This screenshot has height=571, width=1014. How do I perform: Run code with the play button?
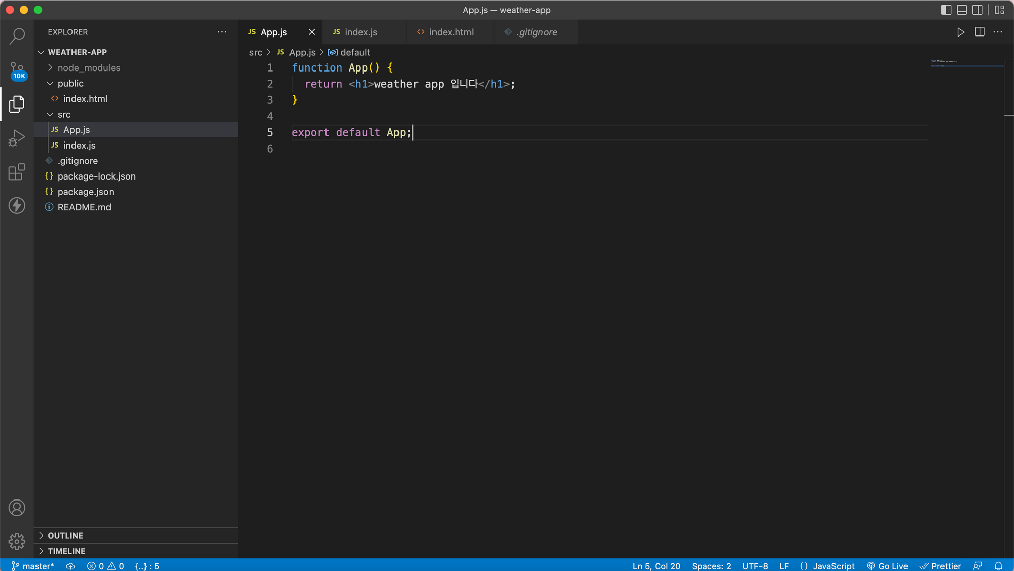(x=960, y=32)
